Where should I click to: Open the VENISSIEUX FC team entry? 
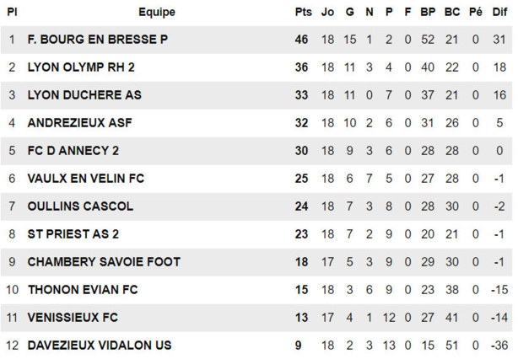click(73, 318)
